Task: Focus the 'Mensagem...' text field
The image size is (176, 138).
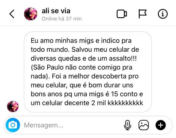Action: 72,125
